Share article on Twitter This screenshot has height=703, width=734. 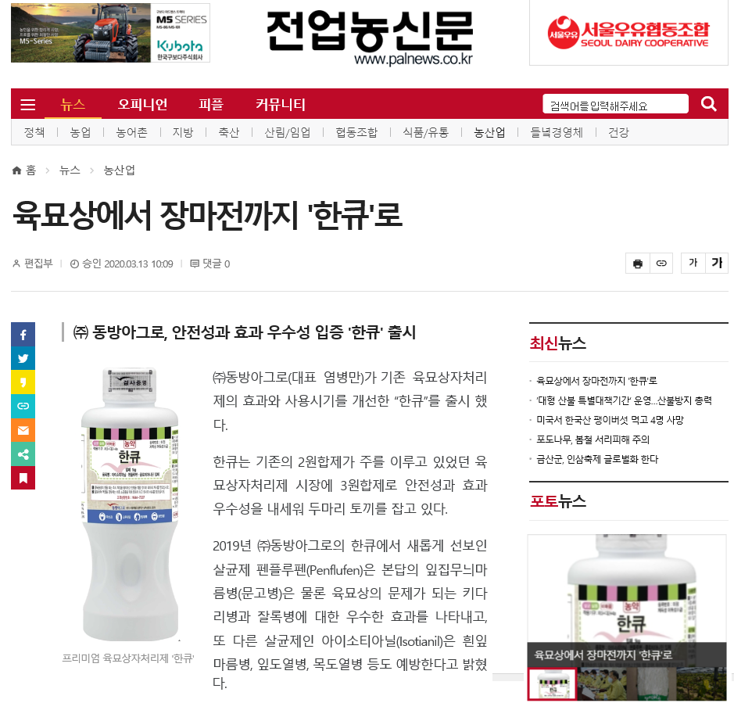point(23,358)
